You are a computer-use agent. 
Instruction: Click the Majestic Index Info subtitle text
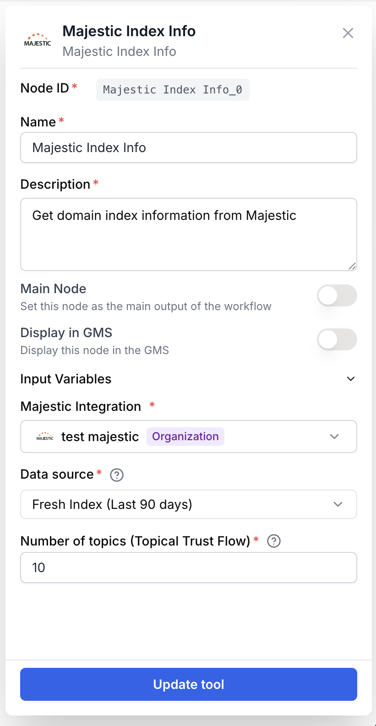pos(120,51)
